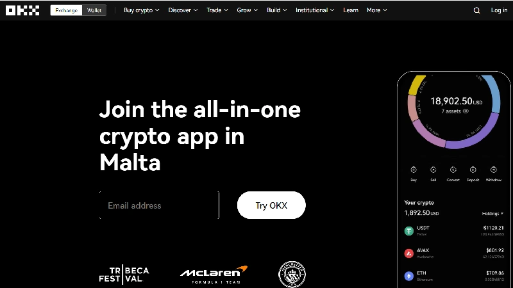This screenshot has width=513, height=288.
Task: Switch to Wallet mode toggle
Action: coord(94,10)
